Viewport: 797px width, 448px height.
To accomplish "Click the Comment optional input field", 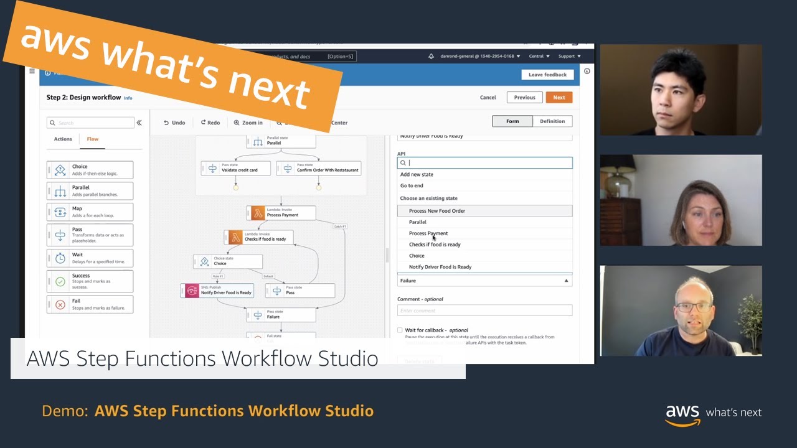I will pyautogui.click(x=484, y=310).
